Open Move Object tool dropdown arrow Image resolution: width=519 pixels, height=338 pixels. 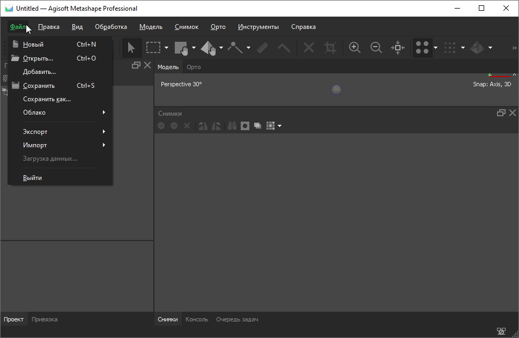pos(221,48)
